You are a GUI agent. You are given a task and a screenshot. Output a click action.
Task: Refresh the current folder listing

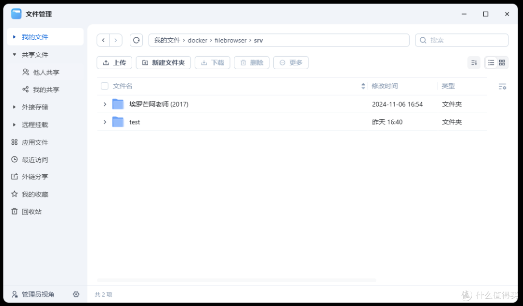[x=137, y=40]
